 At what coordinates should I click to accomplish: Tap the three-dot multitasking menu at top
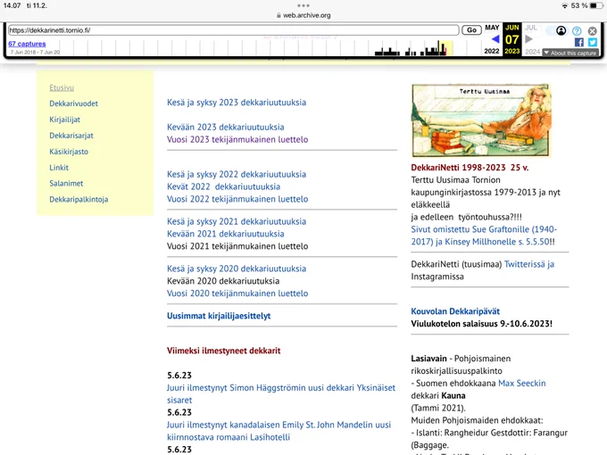tap(303, 5)
